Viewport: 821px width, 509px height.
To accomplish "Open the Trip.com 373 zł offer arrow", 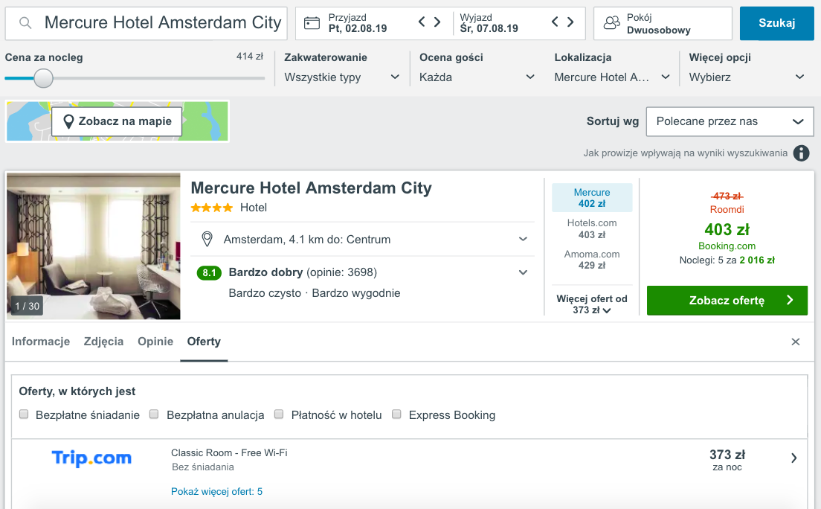I will click(793, 458).
